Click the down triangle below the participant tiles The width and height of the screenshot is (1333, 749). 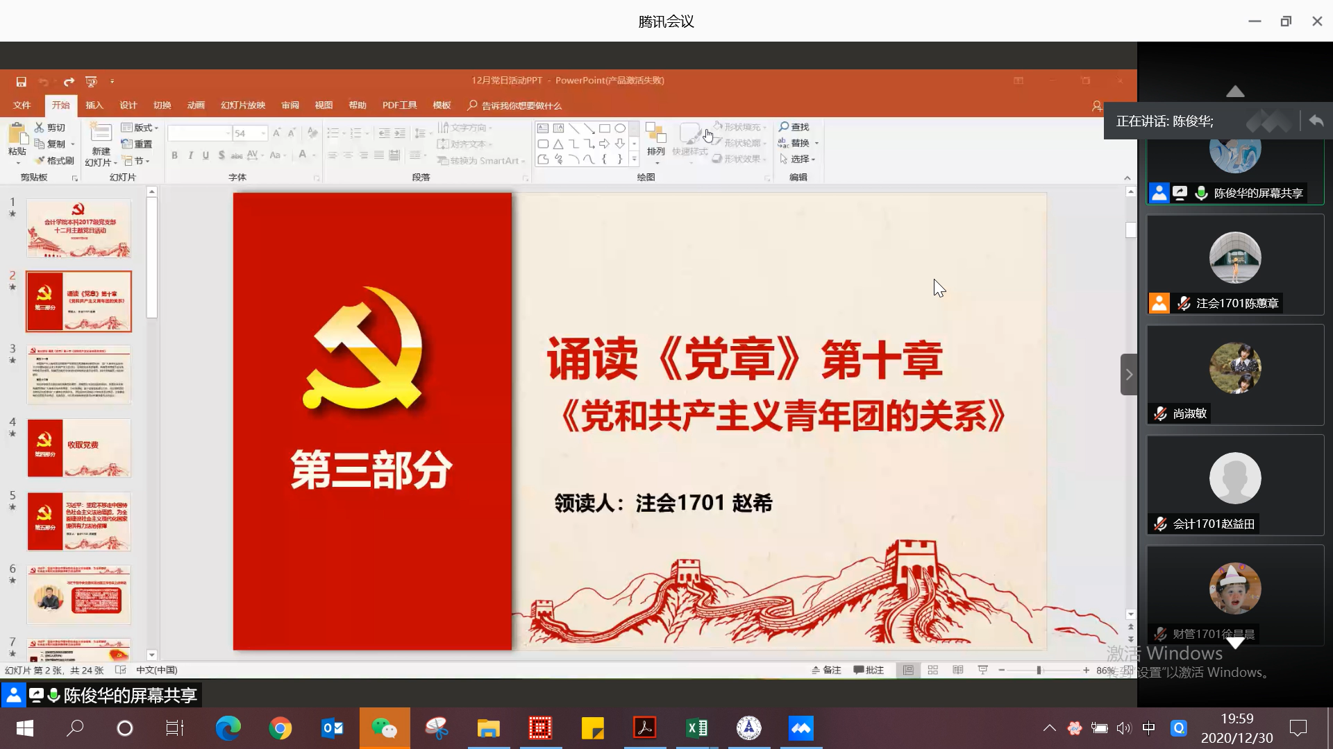tap(1235, 643)
